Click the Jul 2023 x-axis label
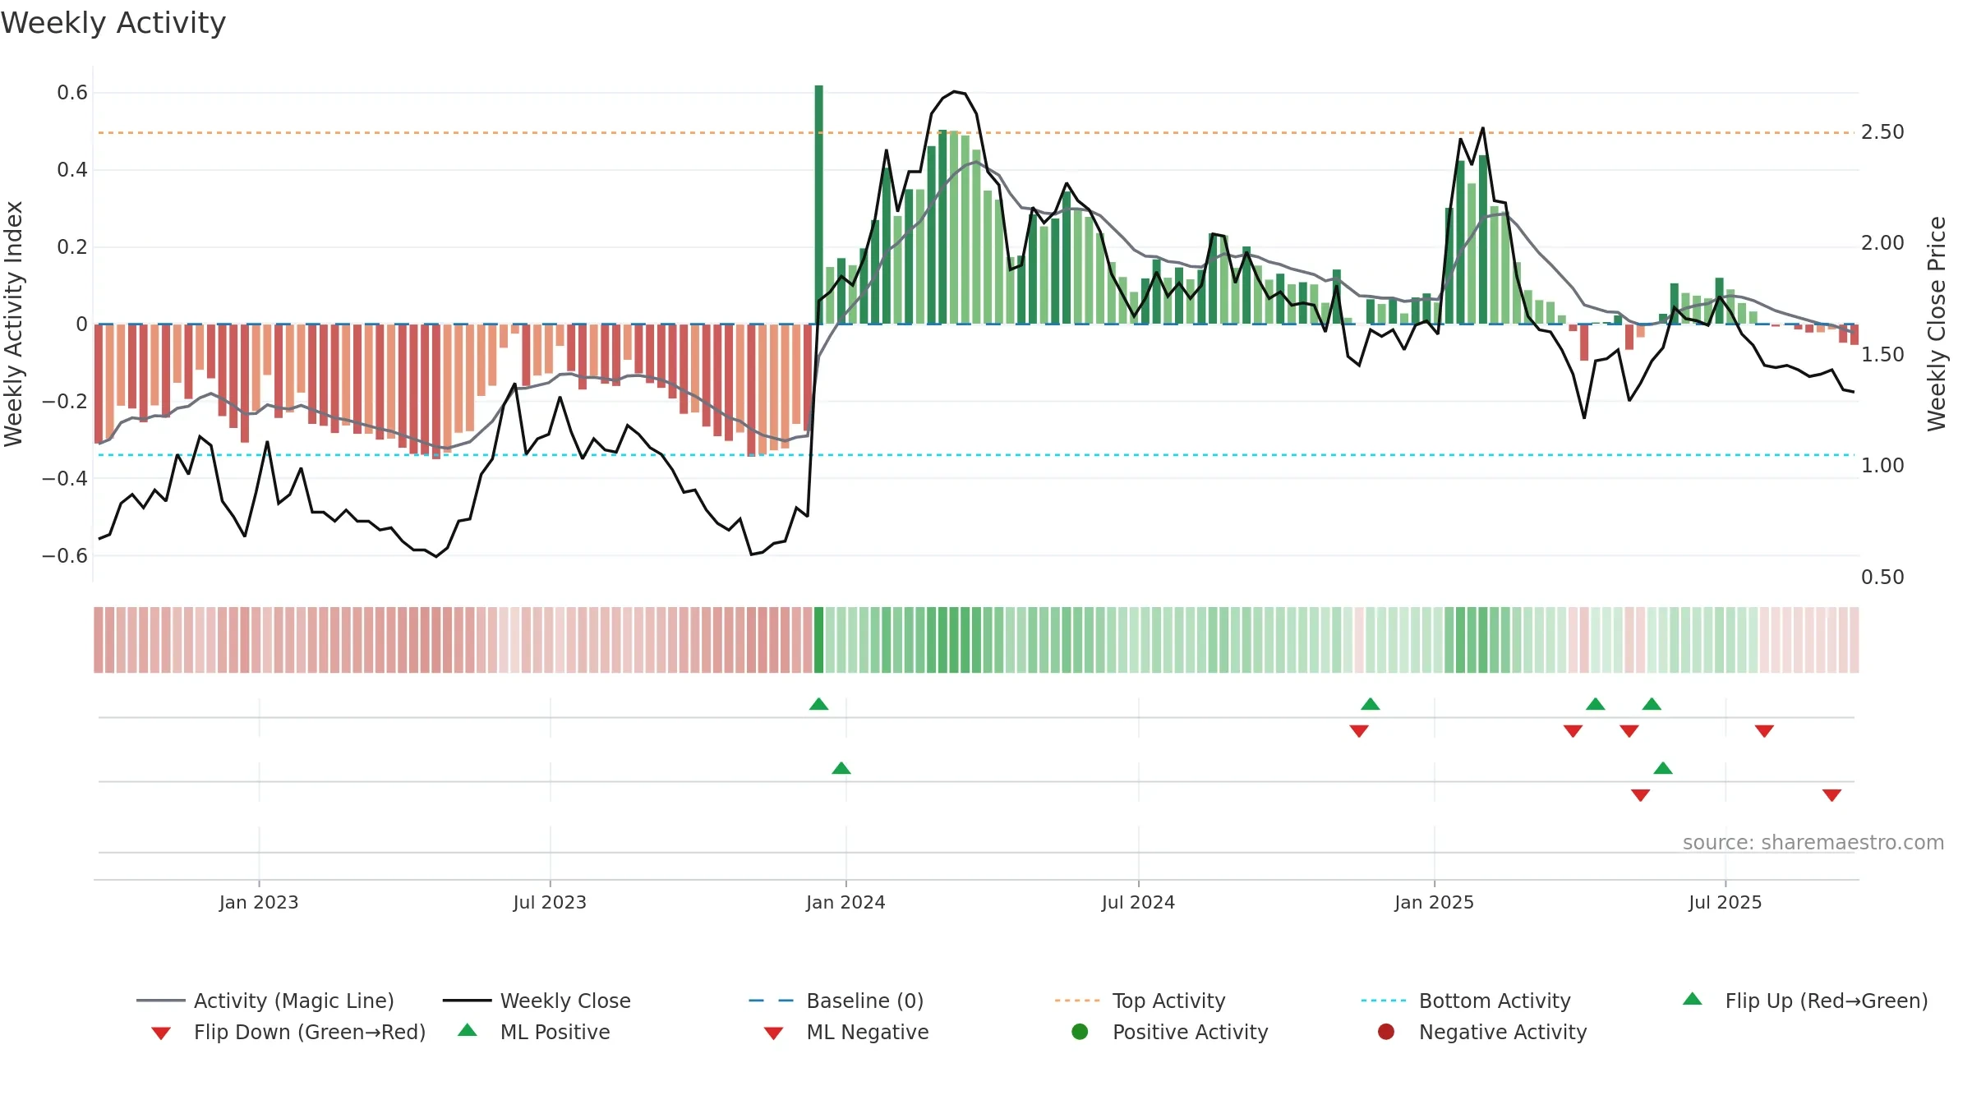 pyautogui.click(x=550, y=903)
